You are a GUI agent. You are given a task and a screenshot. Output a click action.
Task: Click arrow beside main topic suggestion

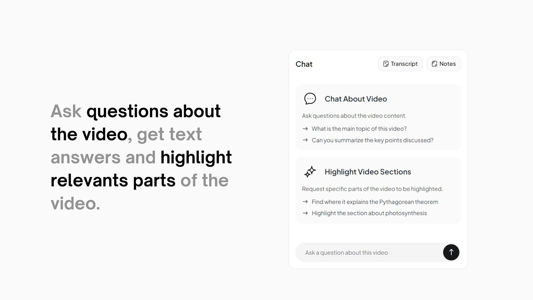click(x=305, y=129)
